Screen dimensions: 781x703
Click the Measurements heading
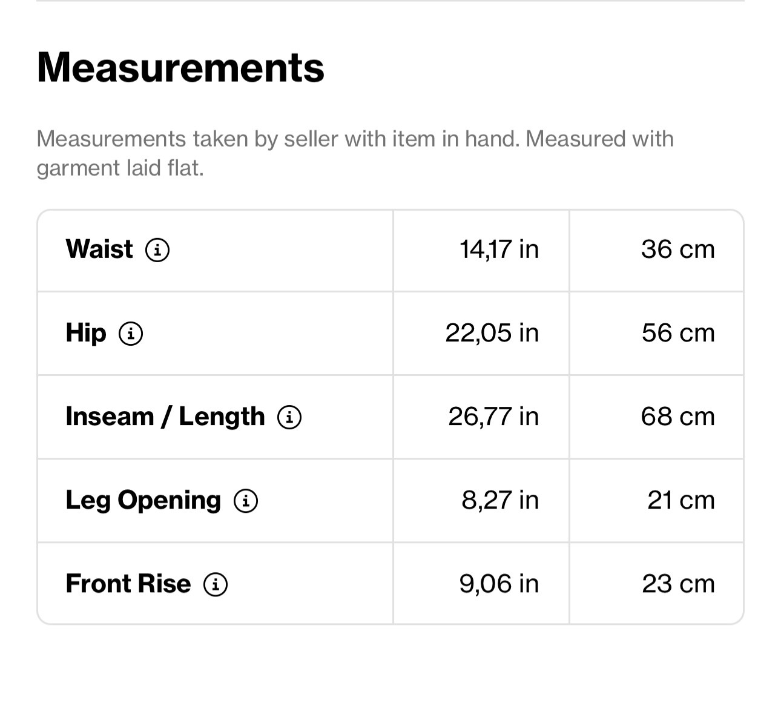coord(180,67)
